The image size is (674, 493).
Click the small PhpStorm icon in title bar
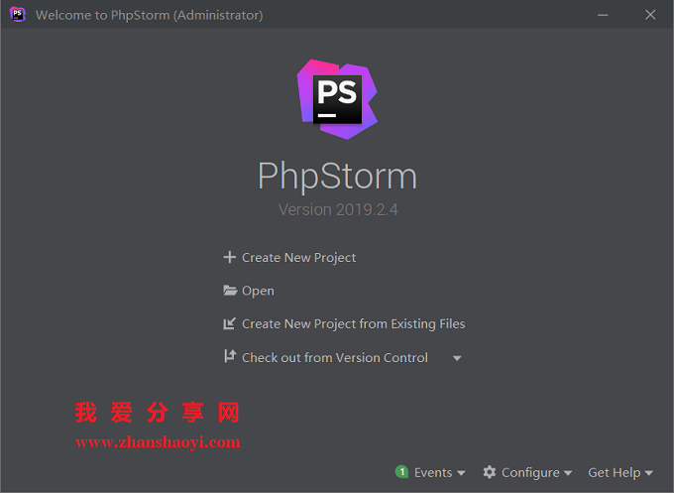point(18,15)
